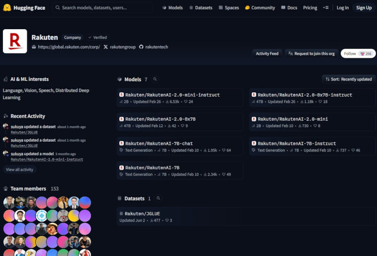Expand the Sort: Recently updated dropdown
The image size is (377, 256).
[x=349, y=79]
